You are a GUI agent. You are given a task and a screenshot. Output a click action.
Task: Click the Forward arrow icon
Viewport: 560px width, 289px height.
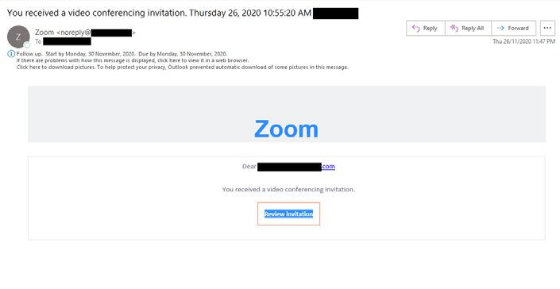pyautogui.click(x=500, y=29)
